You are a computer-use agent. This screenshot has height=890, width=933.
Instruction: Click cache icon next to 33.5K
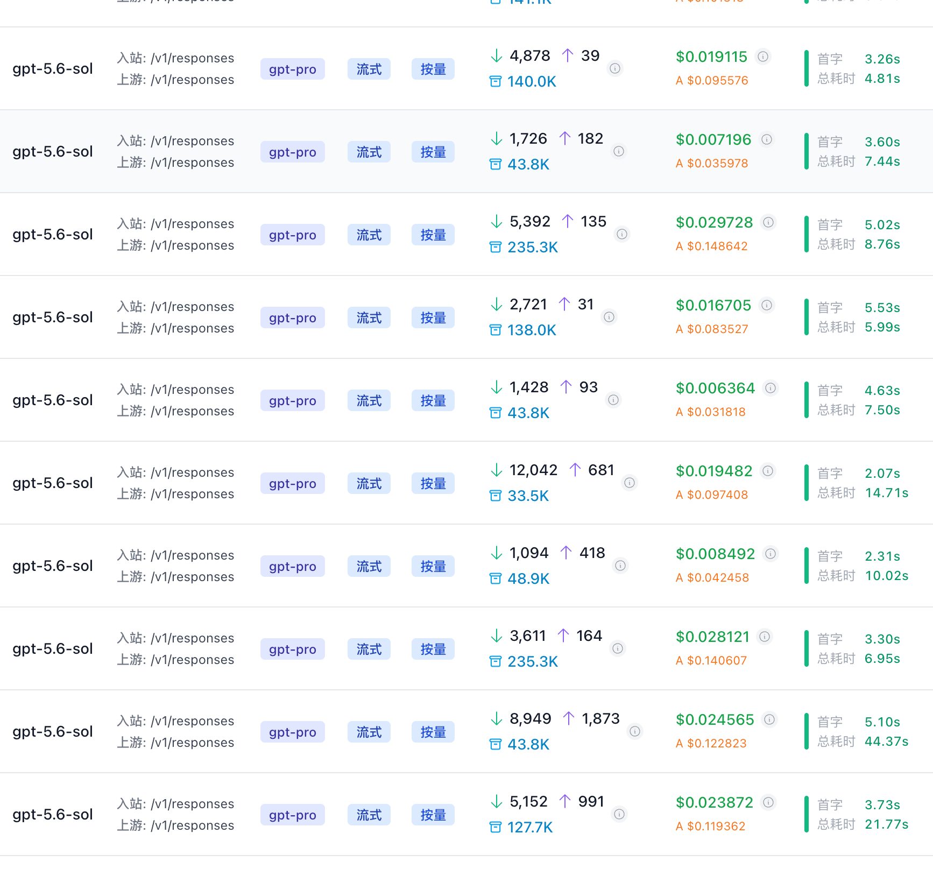(x=496, y=496)
